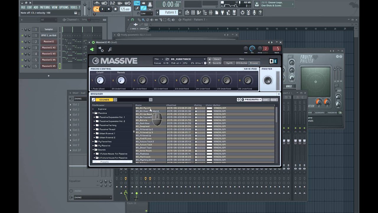
Task: Click the wait-for-input countdown icon
Action: [x=104, y=3]
